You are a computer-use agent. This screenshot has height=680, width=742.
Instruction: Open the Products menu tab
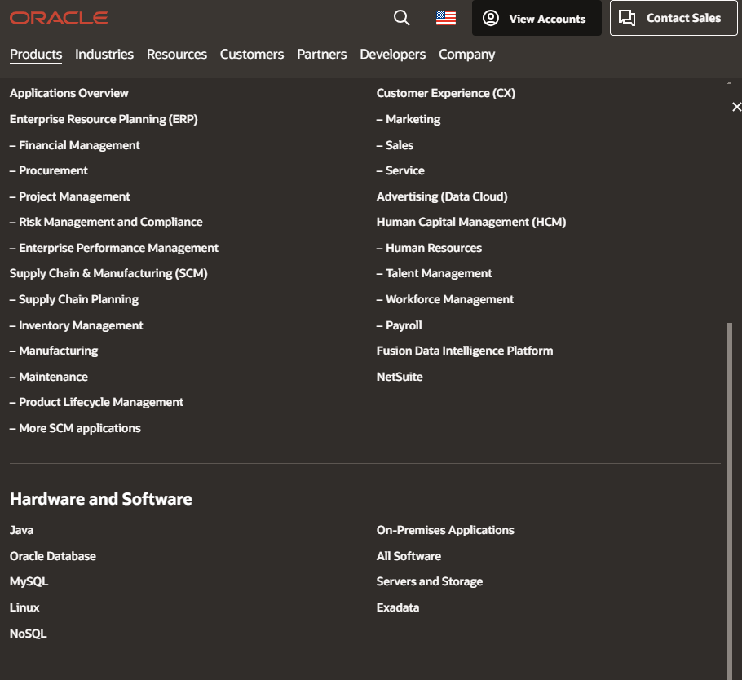(36, 55)
